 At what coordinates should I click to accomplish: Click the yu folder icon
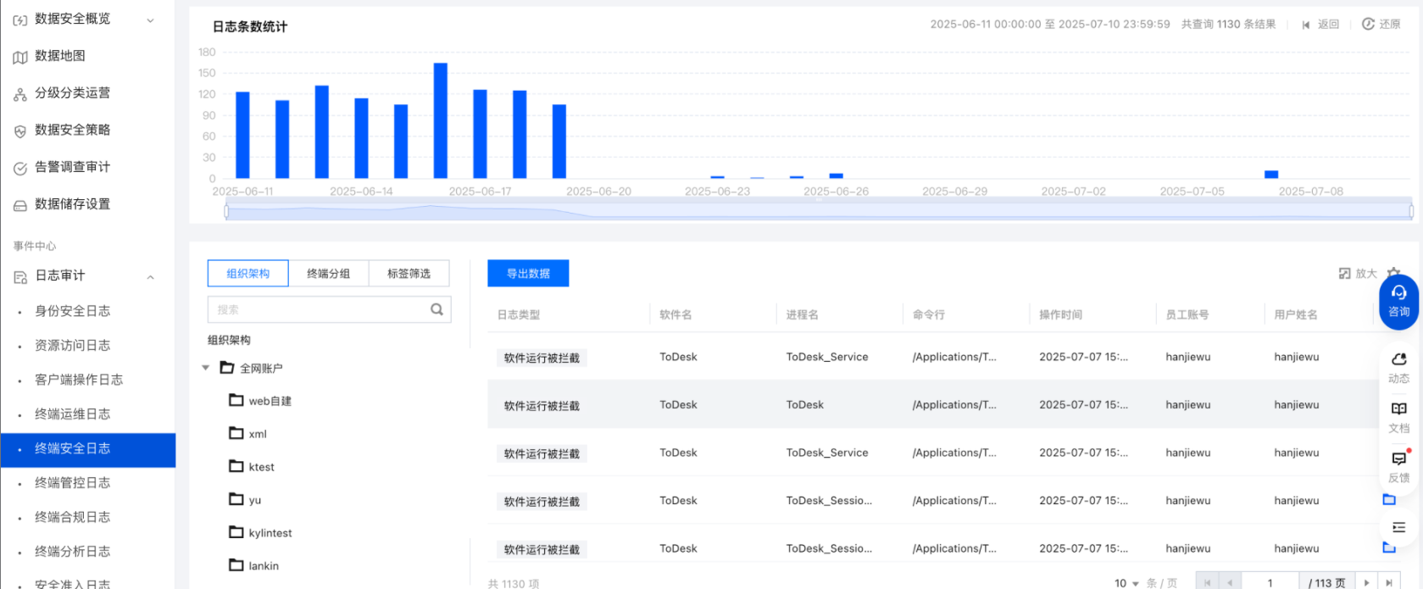click(236, 499)
